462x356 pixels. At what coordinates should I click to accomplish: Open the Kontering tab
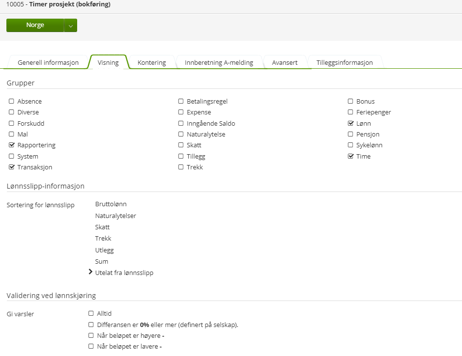[x=151, y=62]
